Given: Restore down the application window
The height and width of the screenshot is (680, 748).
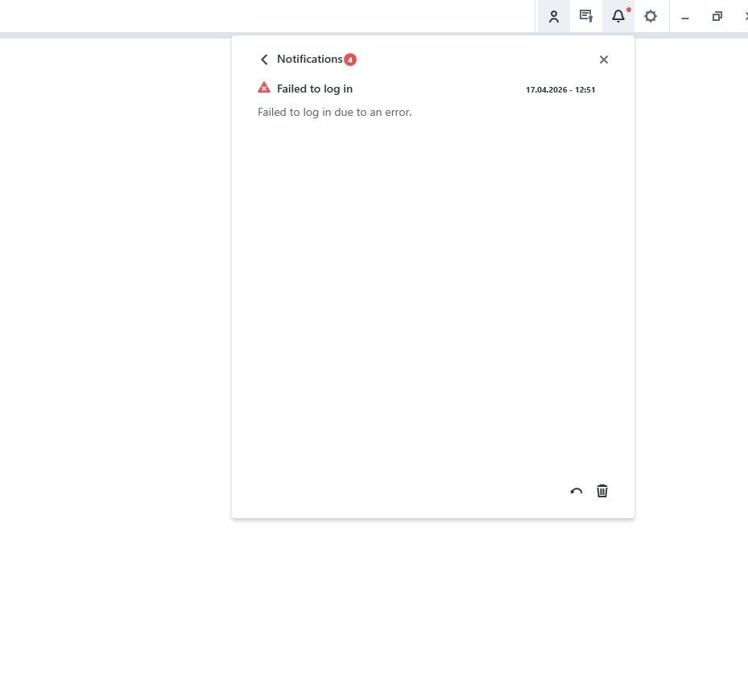Looking at the screenshot, I should tap(717, 16).
